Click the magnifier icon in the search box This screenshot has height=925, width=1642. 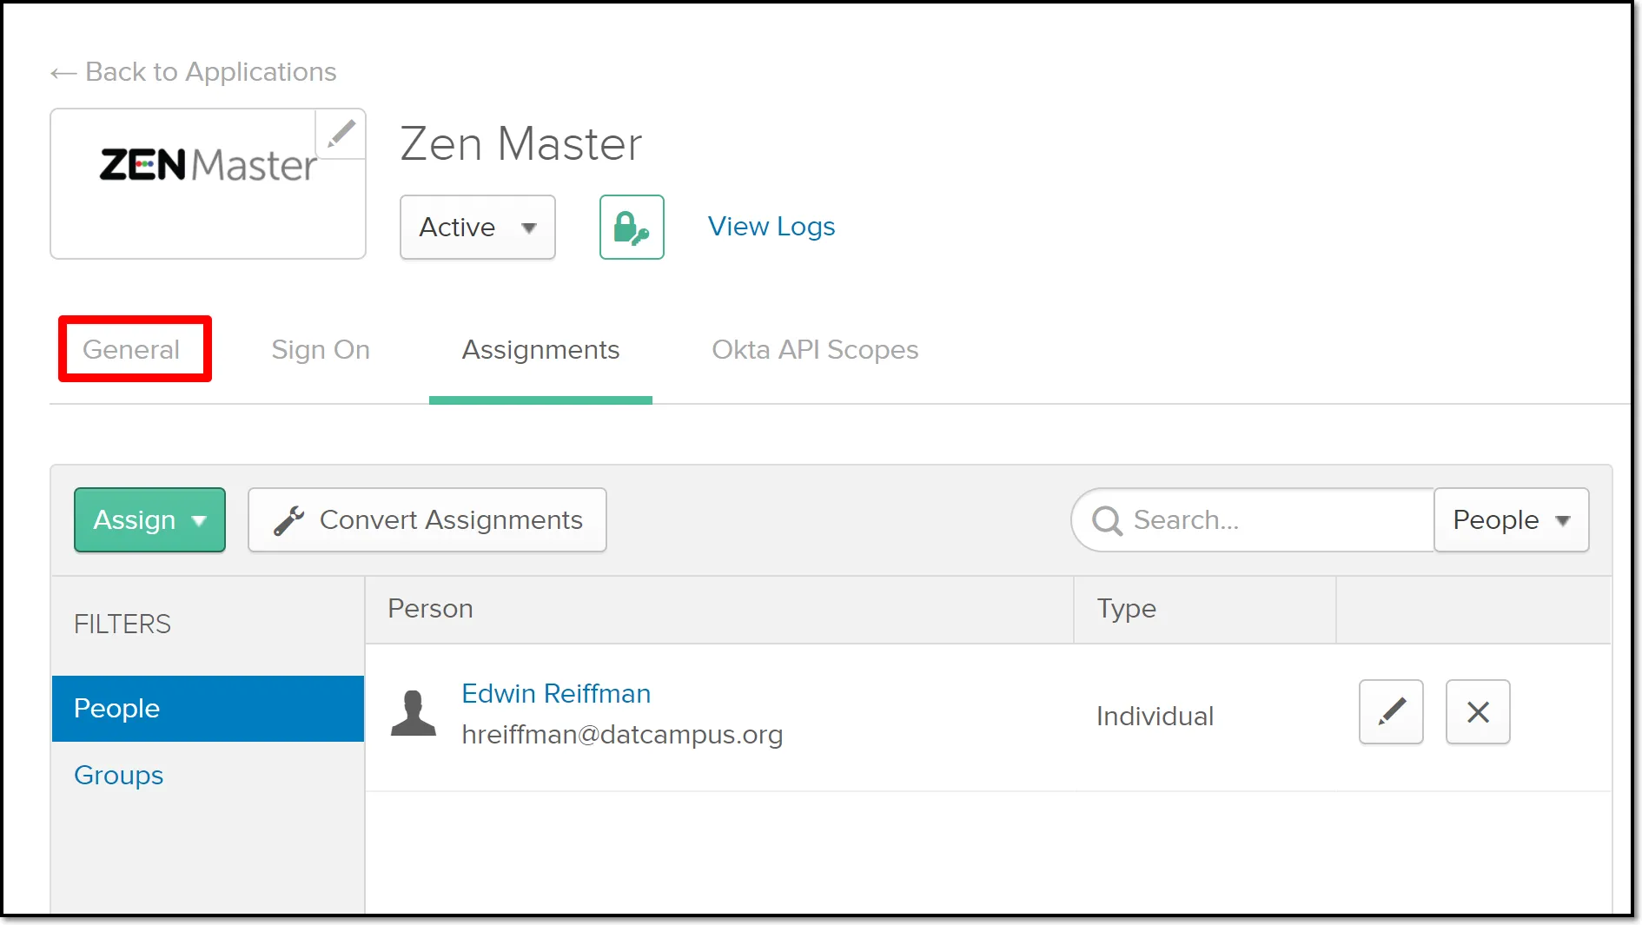(x=1107, y=520)
